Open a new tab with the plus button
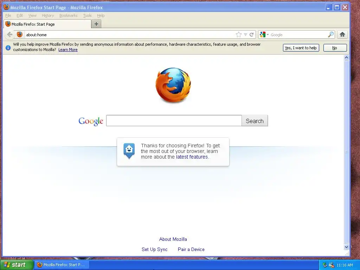This screenshot has height=270, width=360. [x=96, y=24]
